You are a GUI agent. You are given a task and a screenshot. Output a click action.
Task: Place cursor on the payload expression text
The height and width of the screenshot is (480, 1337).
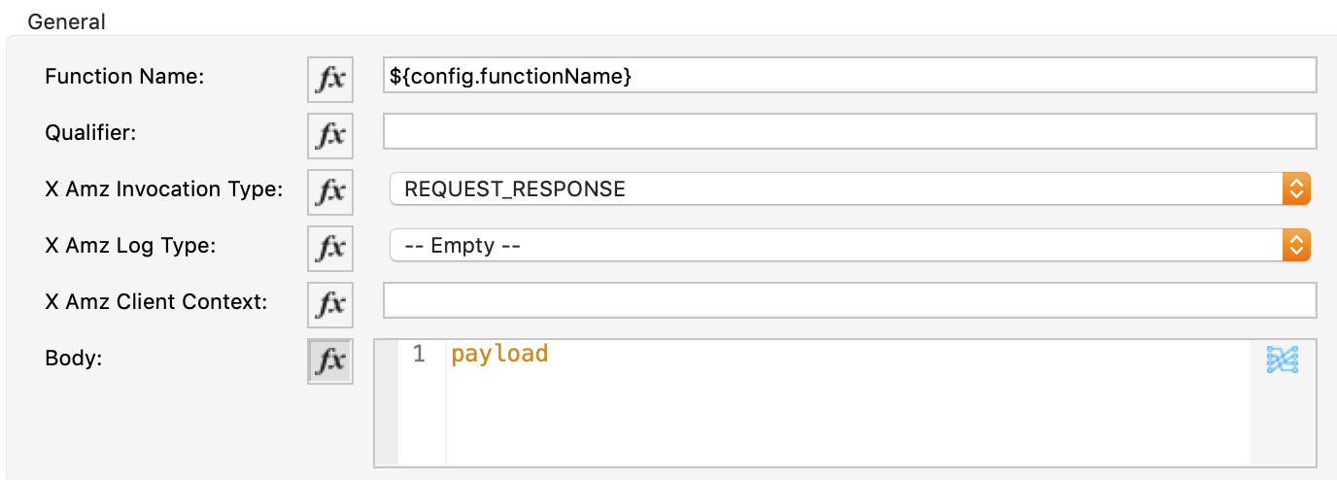coord(499,355)
